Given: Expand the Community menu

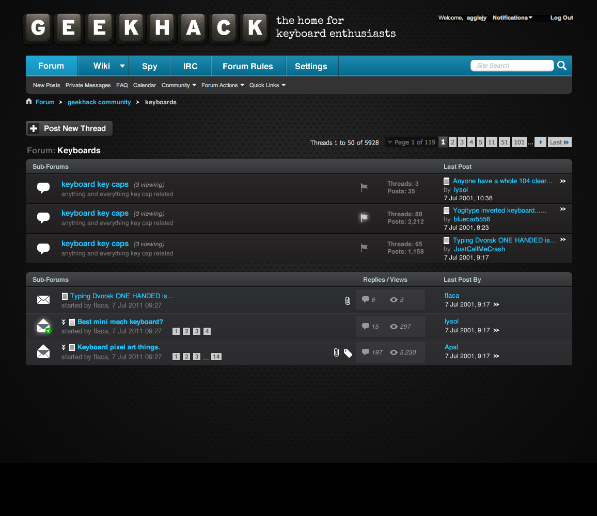Looking at the screenshot, I should click(x=179, y=85).
